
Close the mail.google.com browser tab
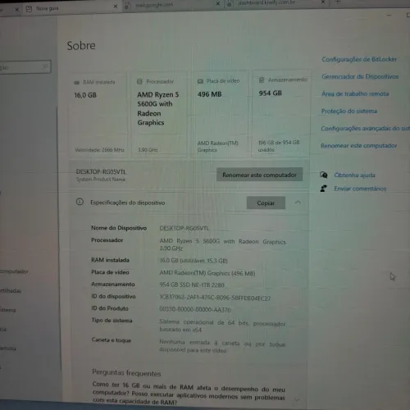[x=218, y=3]
